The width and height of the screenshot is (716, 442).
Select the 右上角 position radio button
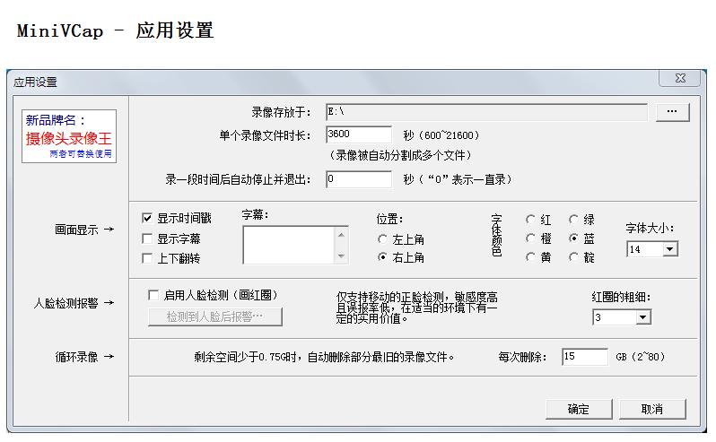click(382, 257)
